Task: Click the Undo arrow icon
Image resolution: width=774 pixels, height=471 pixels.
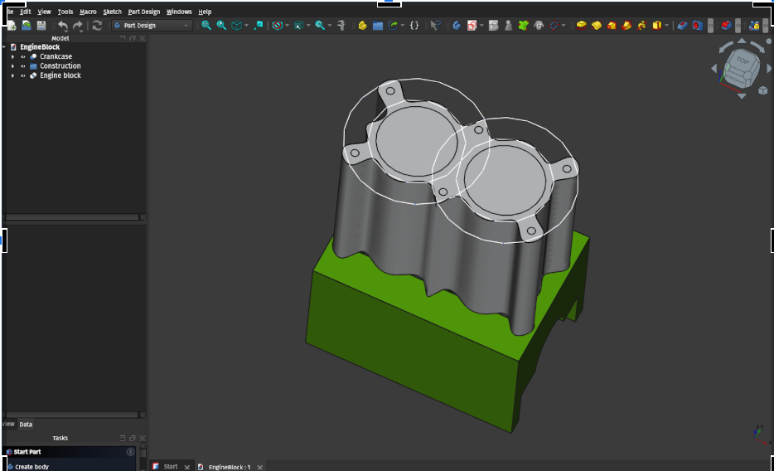Action: click(x=63, y=26)
